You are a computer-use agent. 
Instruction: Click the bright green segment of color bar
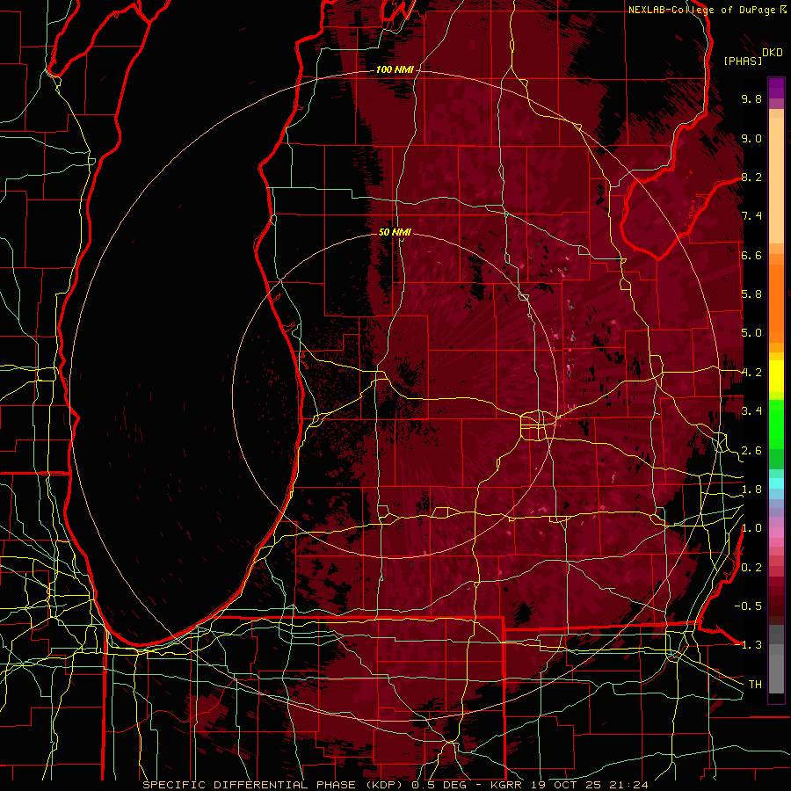pos(776,424)
